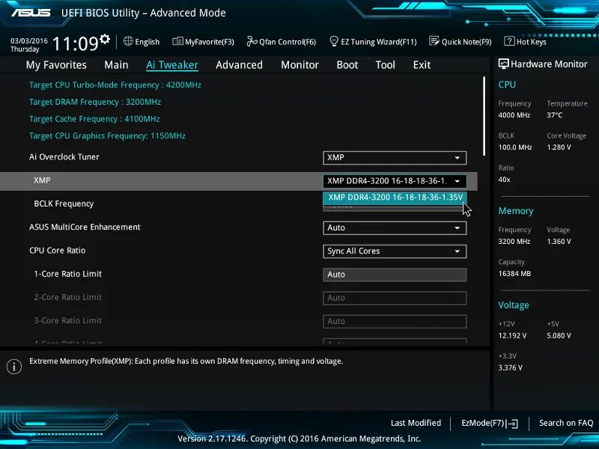This screenshot has width=599, height=449.
Task: Click the Hardware Monitor screen icon
Action: coord(503,64)
